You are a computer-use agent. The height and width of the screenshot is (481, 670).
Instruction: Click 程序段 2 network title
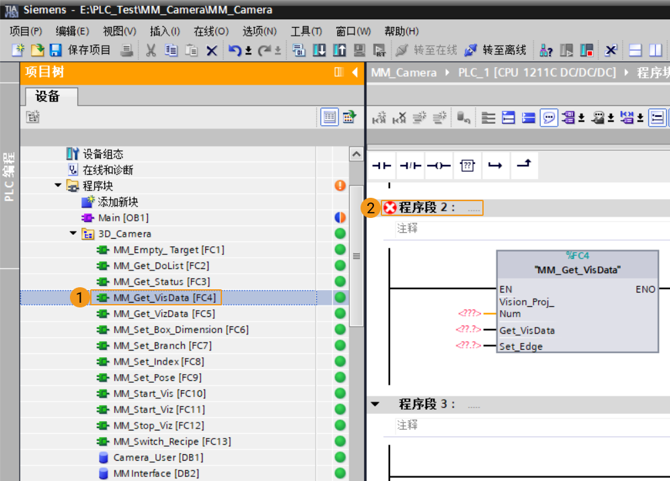(428, 208)
